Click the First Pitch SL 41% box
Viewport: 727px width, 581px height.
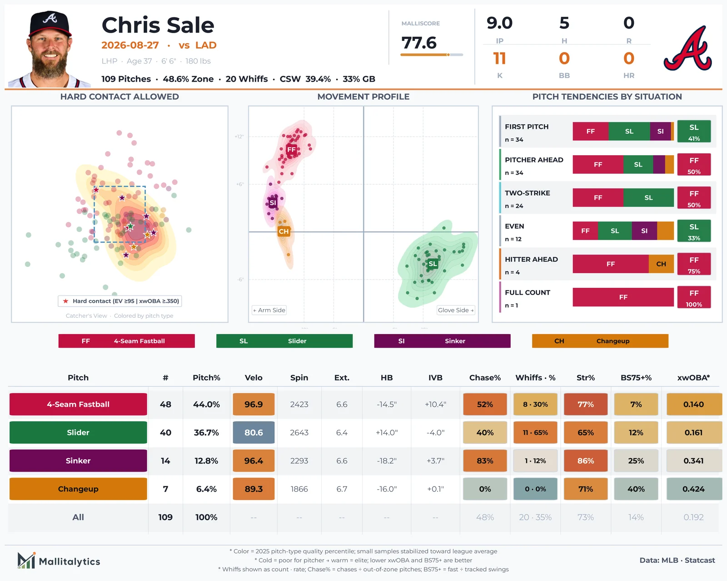click(x=694, y=132)
